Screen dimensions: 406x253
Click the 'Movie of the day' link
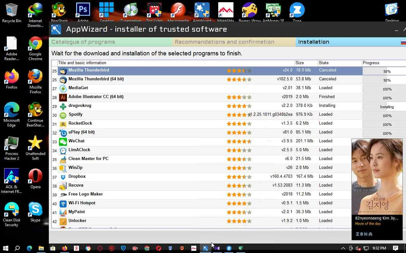point(368,224)
